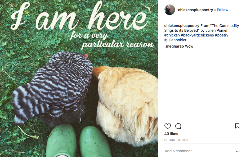Image resolution: width=246 pixels, height=157 pixels.
Task: Click the October 8, 2016 post date
Action: click(x=176, y=140)
